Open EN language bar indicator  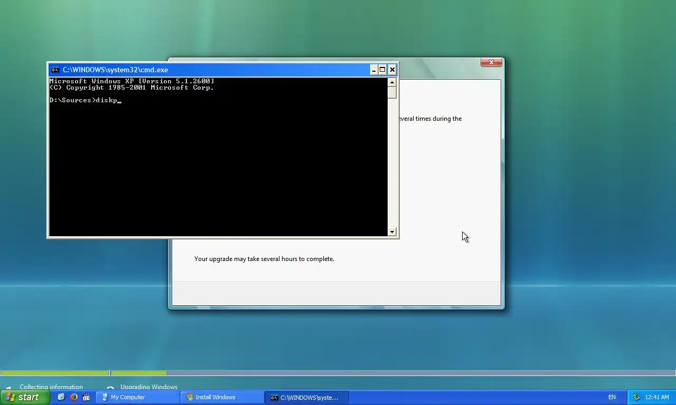click(612, 397)
